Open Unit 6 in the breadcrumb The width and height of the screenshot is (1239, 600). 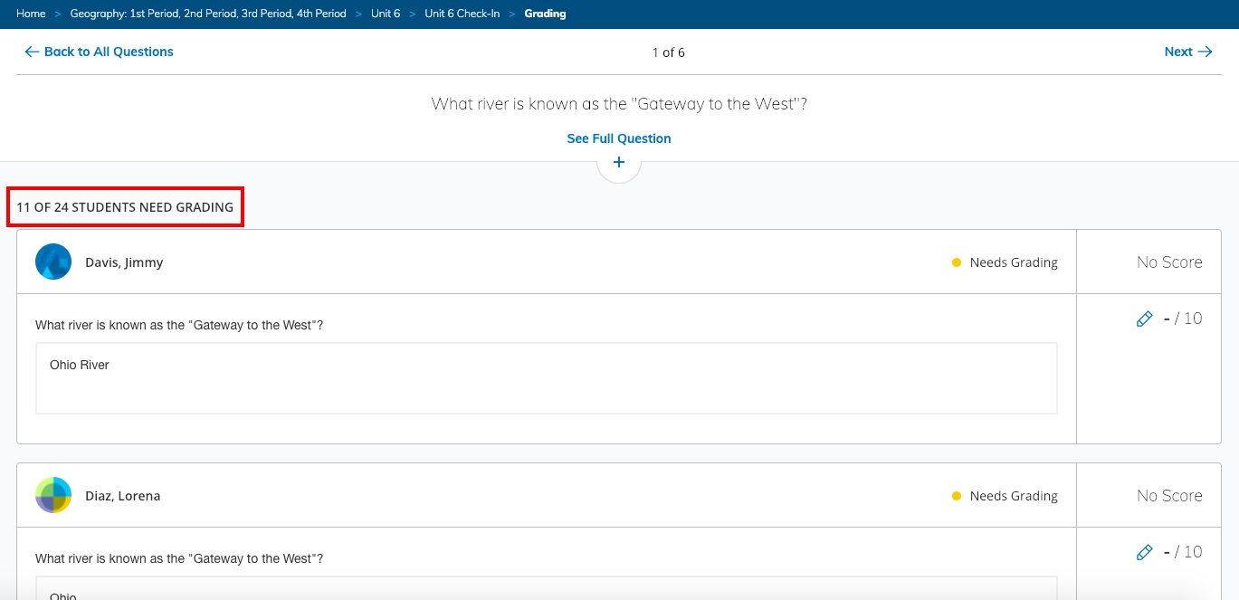click(386, 14)
